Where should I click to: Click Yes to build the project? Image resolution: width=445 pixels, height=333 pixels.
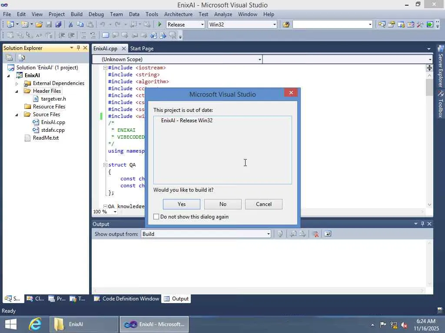(x=181, y=204)
